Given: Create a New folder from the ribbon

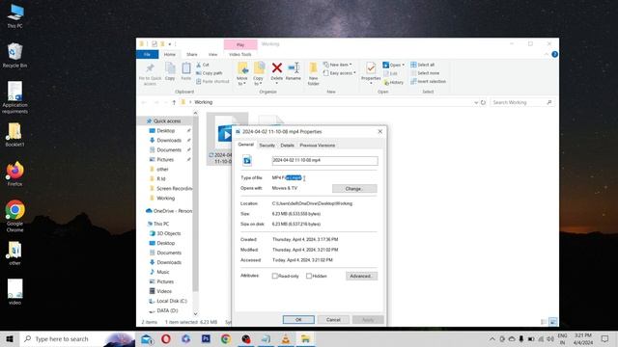Looking at the screenshot, I should tap(313, 73).
